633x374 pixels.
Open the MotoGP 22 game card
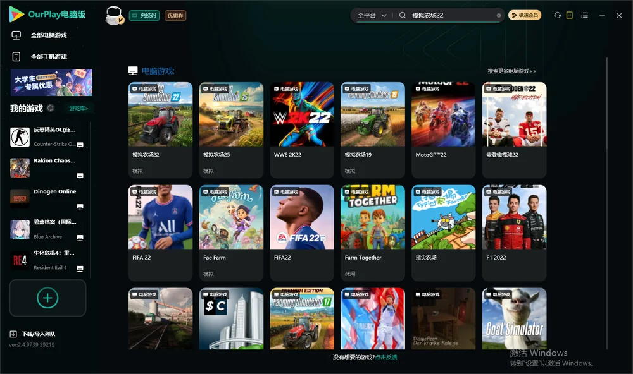pyautogui.click(x=443, y=130)
